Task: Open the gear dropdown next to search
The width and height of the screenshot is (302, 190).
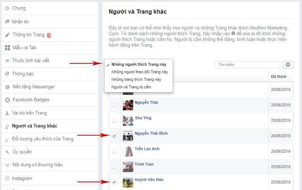Action: (288, 65)
